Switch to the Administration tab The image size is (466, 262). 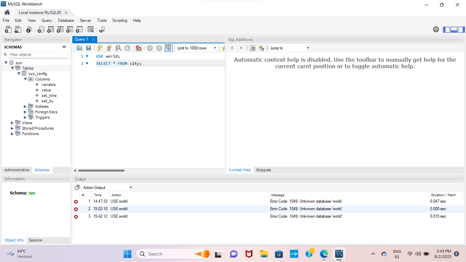pos(17,170)
